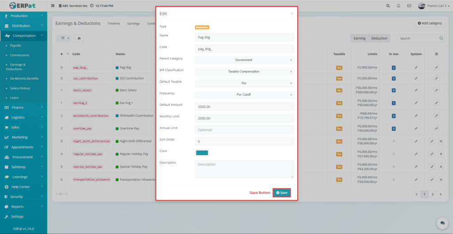Open the notifications bell
Image resolution: width=453 pixels, height=234 pixels.
(399, 6)
